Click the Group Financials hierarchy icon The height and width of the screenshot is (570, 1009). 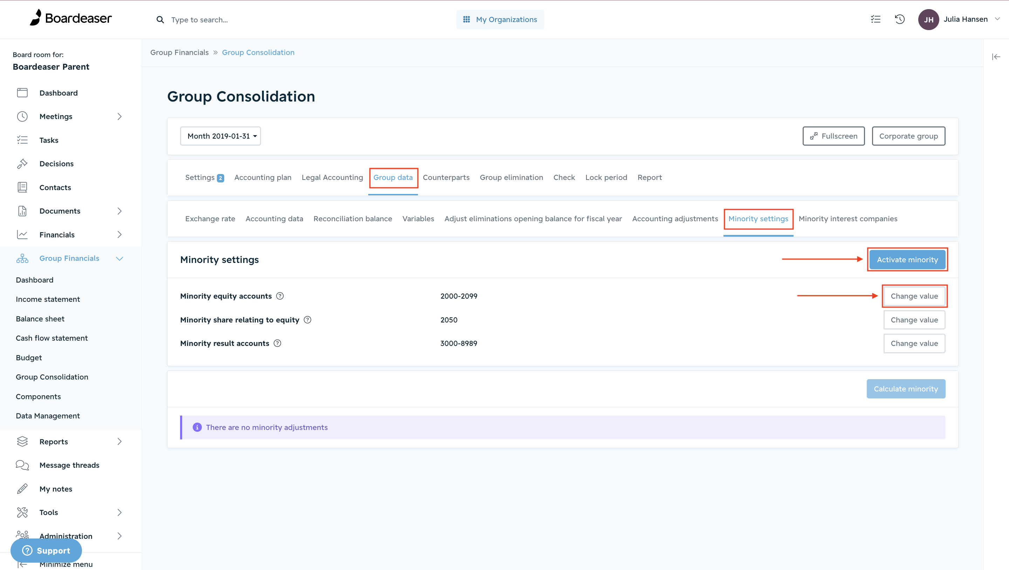click(22, 258)
